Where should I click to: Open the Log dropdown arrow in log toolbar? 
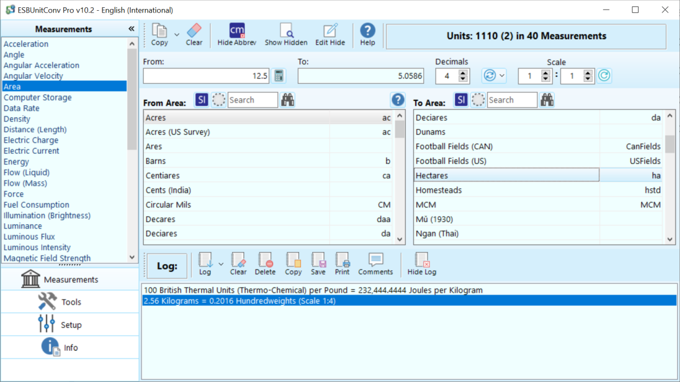(x=221, y=264)
